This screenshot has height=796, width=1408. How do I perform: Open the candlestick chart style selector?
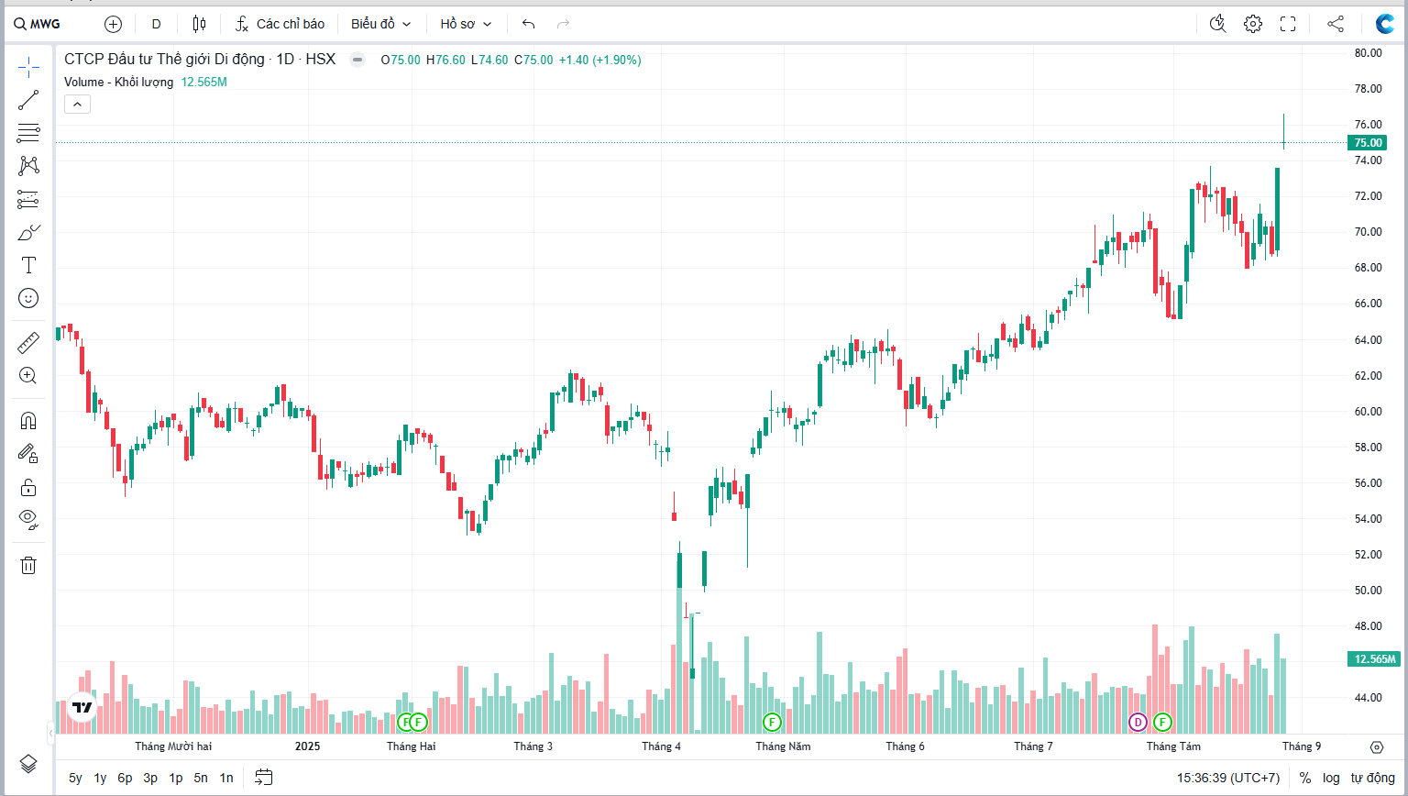(x=199, y=24)
